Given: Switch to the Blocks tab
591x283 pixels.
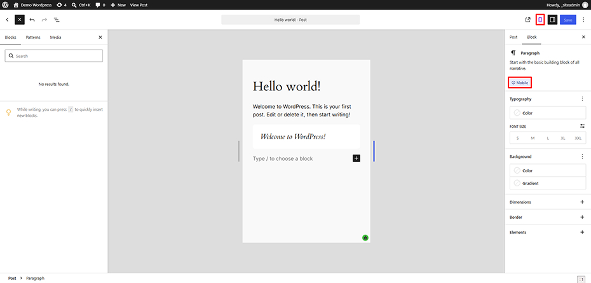Looking at the screenshot, I should [11, 38].
